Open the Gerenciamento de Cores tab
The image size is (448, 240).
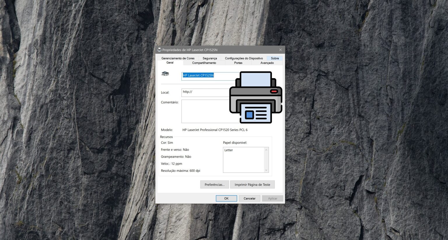[x=178, y=58]
